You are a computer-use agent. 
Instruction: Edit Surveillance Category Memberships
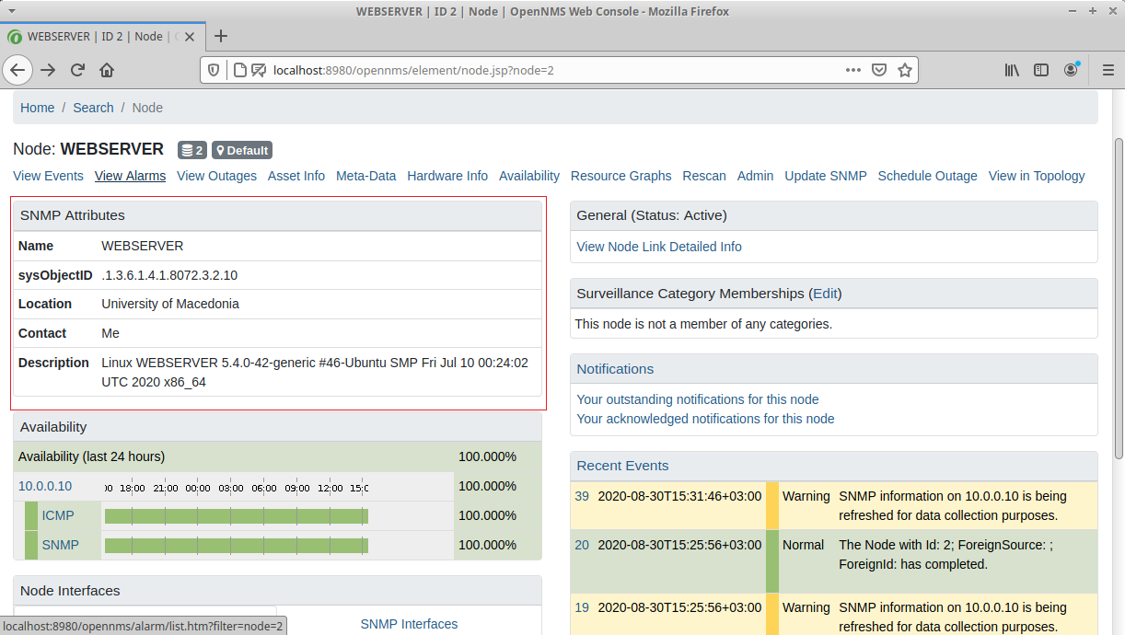pyautogui.click(x=825, y=294)
